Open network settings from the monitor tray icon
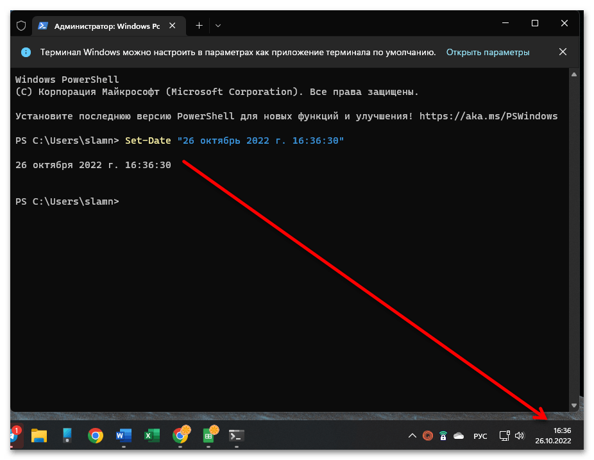The image size is (594, 460). pyautogui.click(x=505, y=436)
